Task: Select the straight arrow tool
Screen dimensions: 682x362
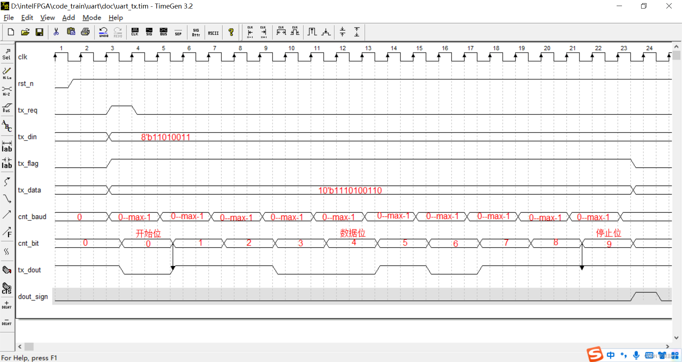Action: (7, 215)
